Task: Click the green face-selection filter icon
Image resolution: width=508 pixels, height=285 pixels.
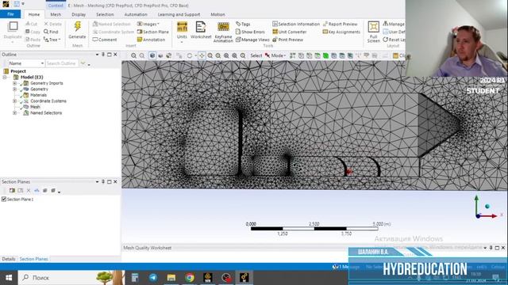Action: pos(325,55)
